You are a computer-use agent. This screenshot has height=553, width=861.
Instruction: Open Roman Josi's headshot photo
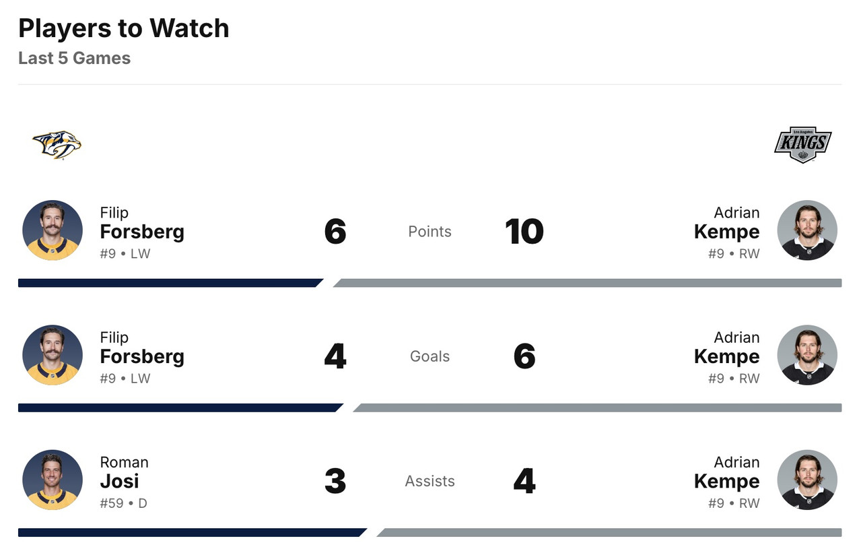[53, 480]
